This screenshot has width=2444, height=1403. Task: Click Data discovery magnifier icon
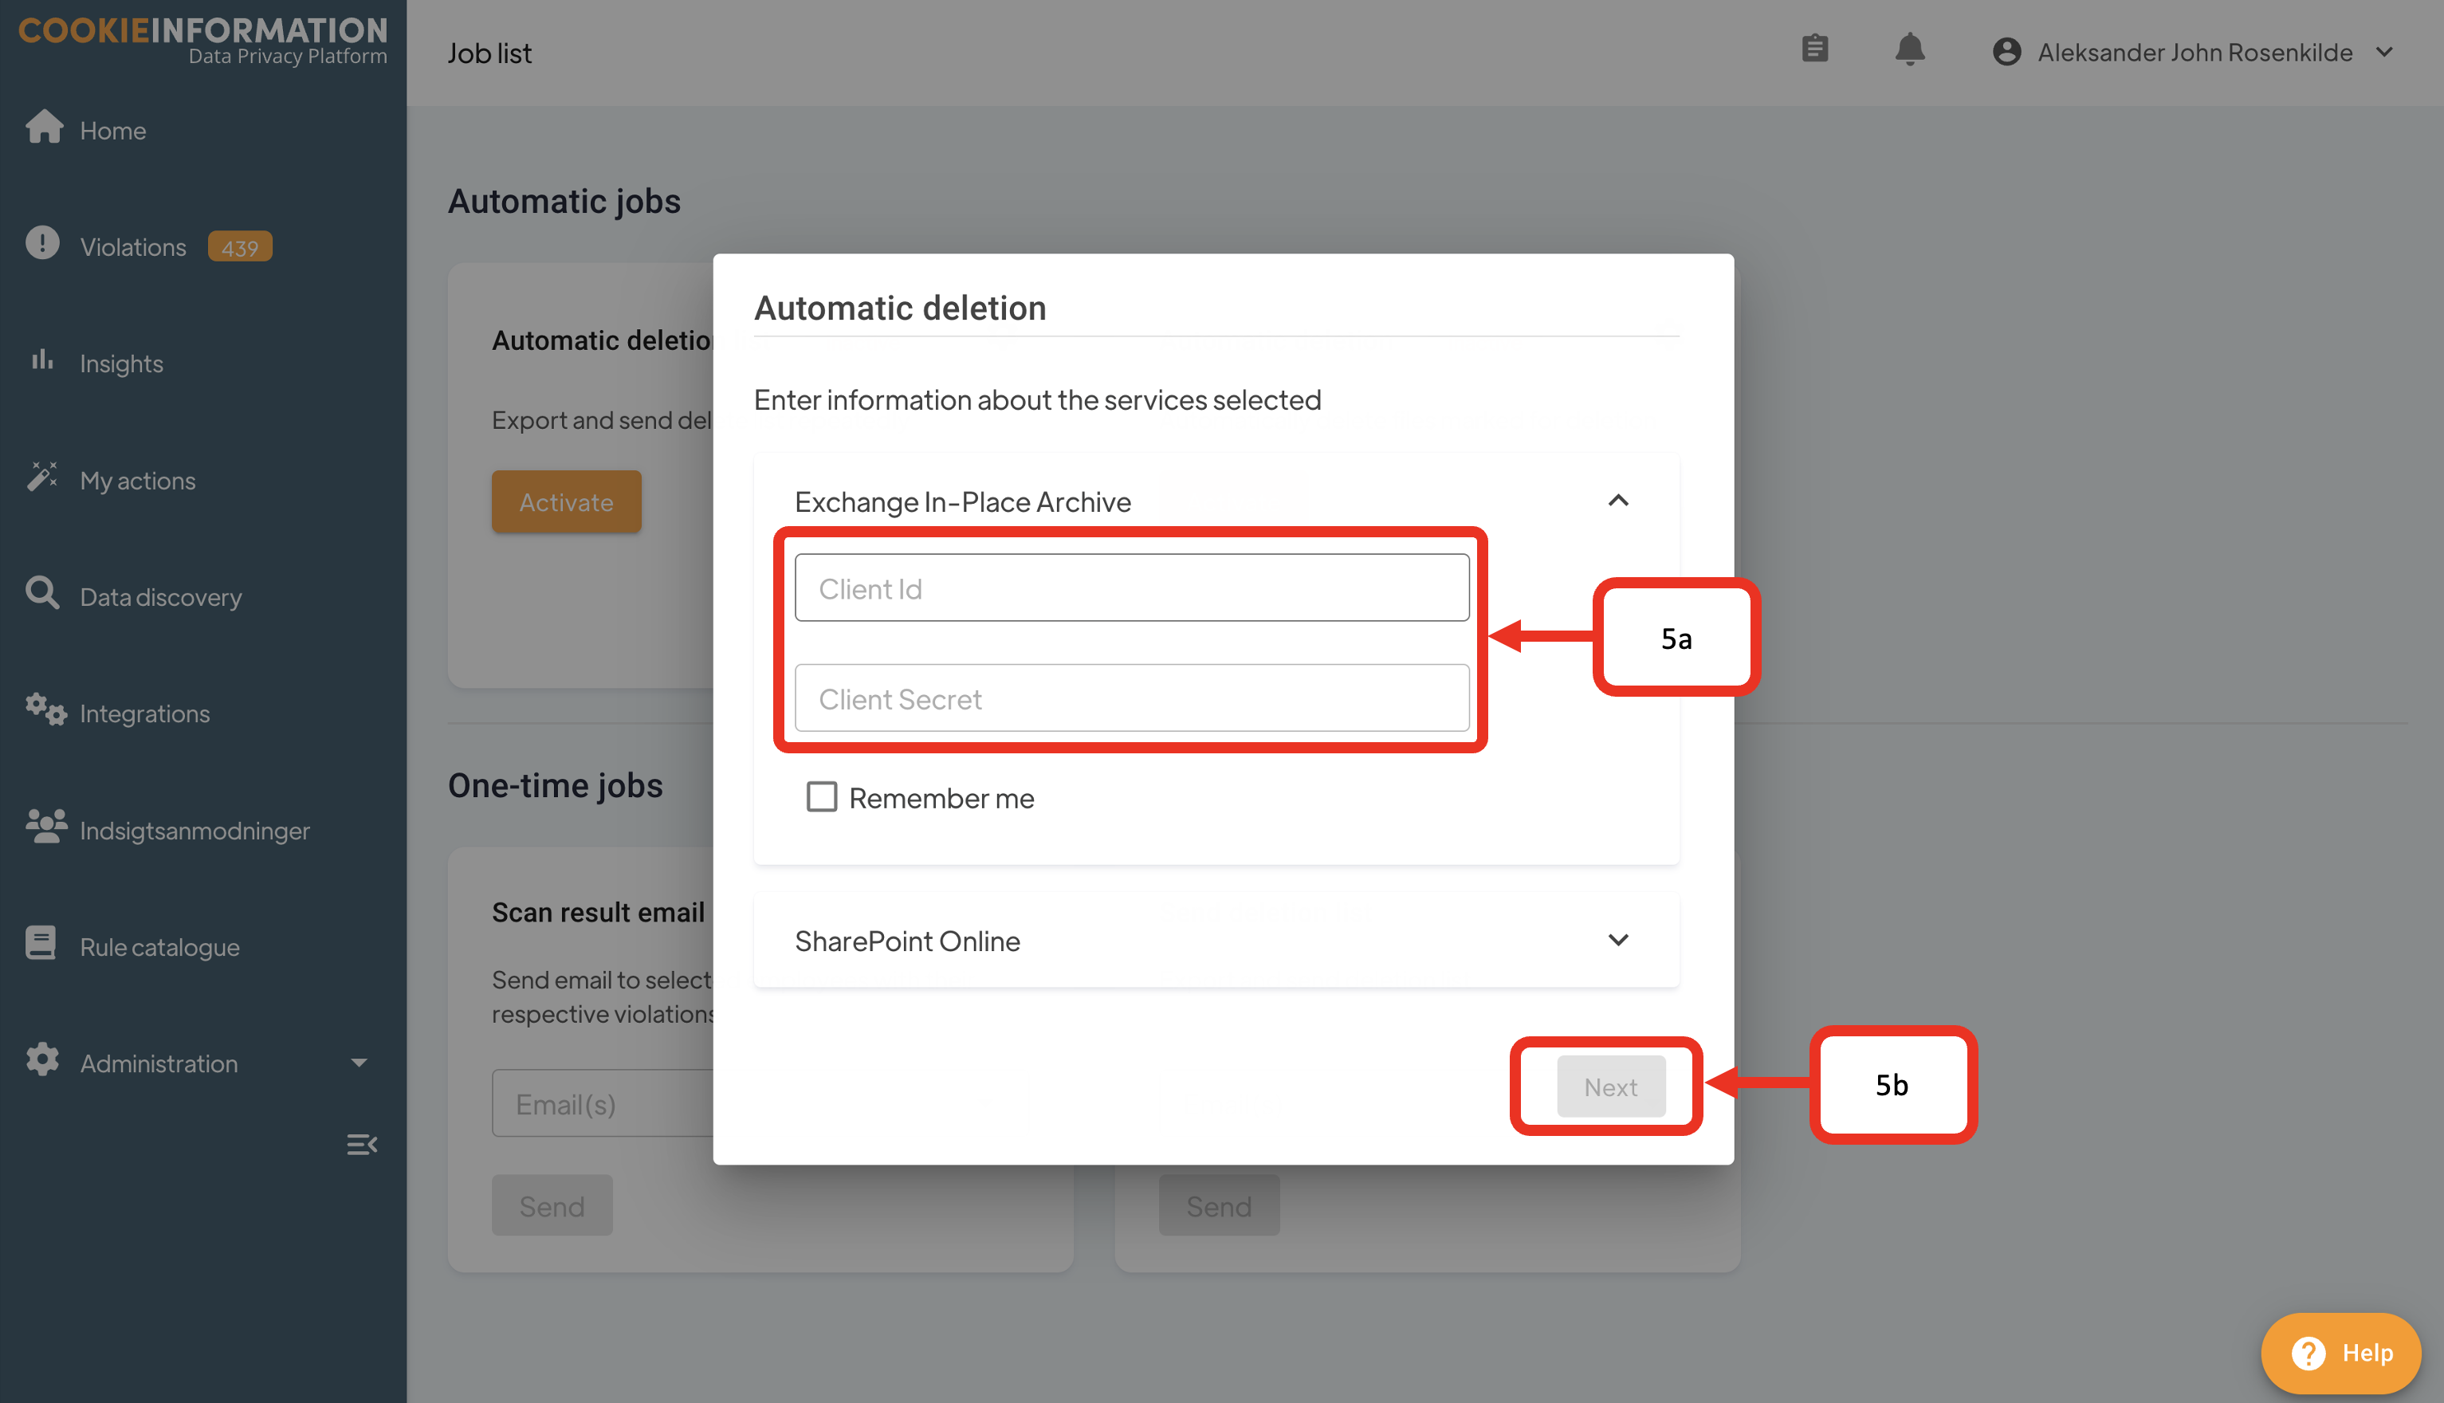tap(42, 594)
